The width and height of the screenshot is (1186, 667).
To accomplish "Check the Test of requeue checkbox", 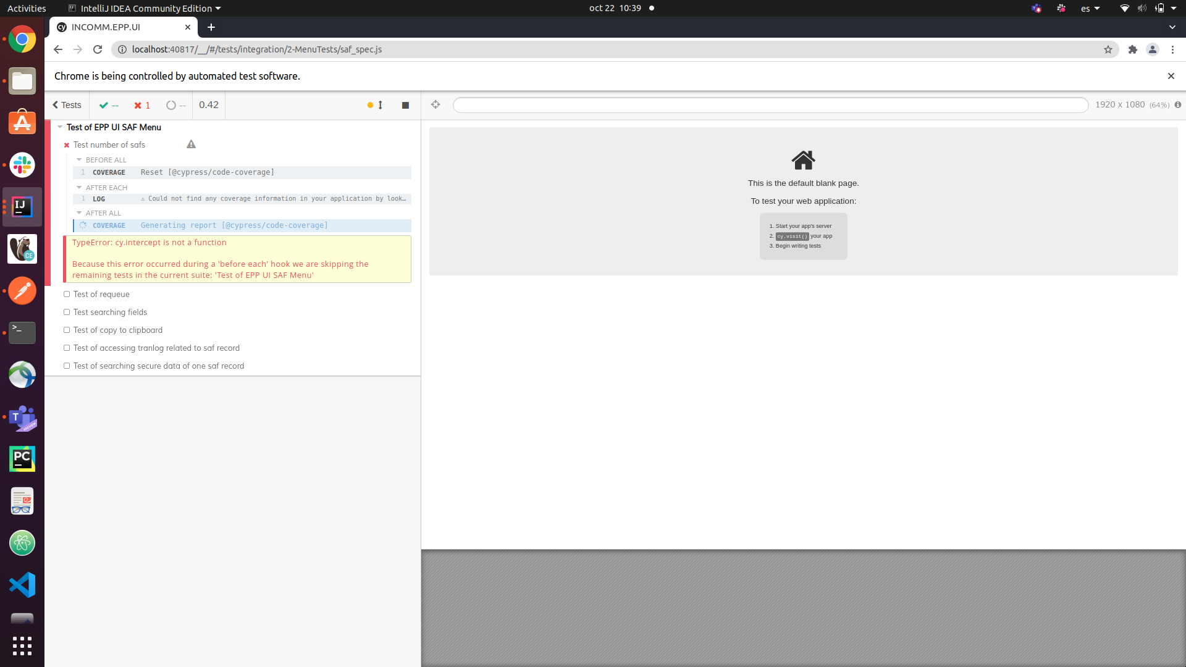I will coord(66,294).
